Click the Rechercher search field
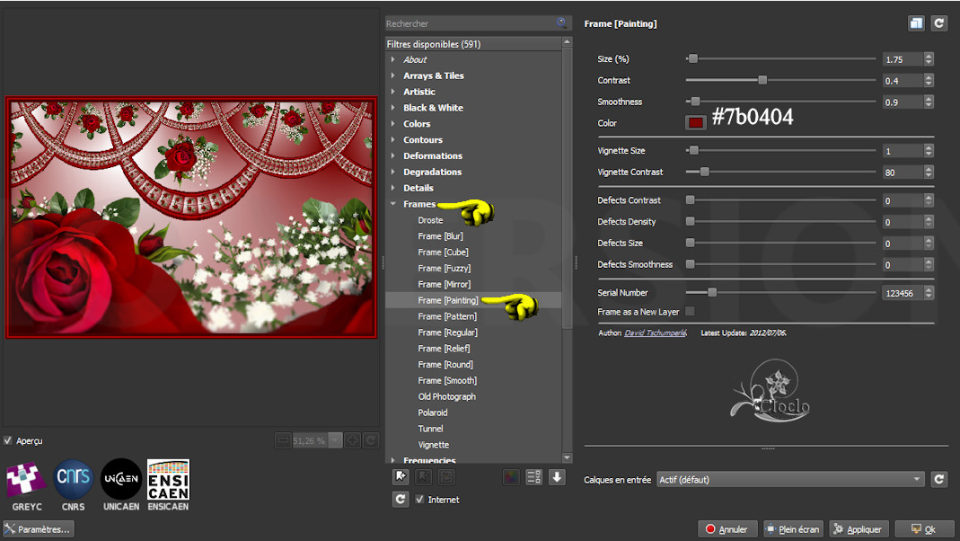The height and width of the screenshot is (541, 960). pyautogui.click(x=467, y=23)
